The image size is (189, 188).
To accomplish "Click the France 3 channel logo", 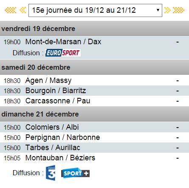I will [x=51, y=173].
